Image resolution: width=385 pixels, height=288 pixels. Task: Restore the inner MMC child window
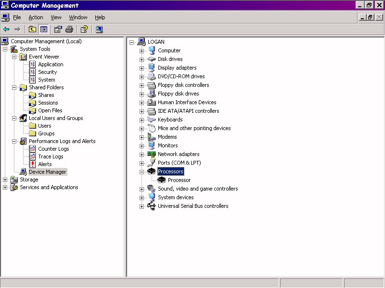370,17
